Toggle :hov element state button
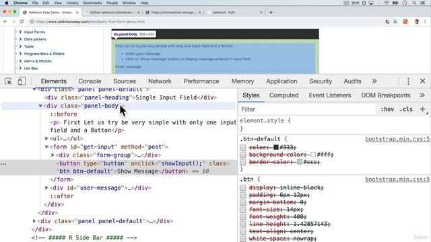The width and height of the screenshot is (431, 242). [x=387, y=109]
